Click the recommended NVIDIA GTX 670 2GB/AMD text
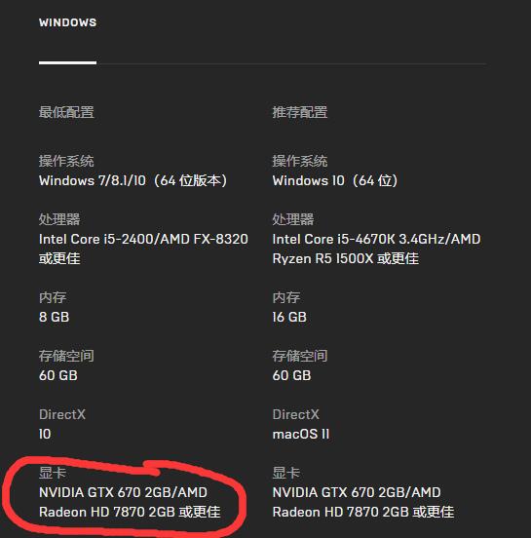 [x=357, y=492]
